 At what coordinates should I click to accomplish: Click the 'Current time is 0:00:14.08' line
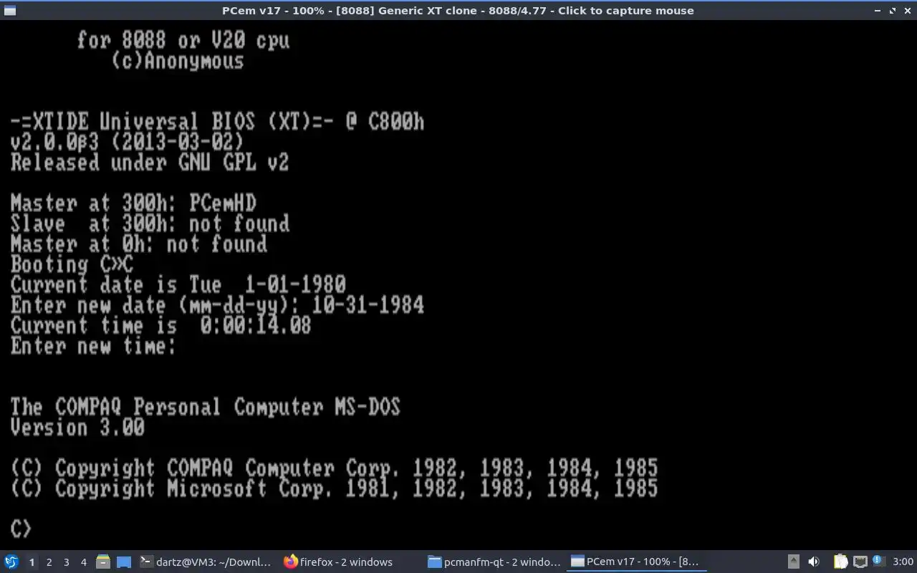pyautogui.click(x=160, y=326)
